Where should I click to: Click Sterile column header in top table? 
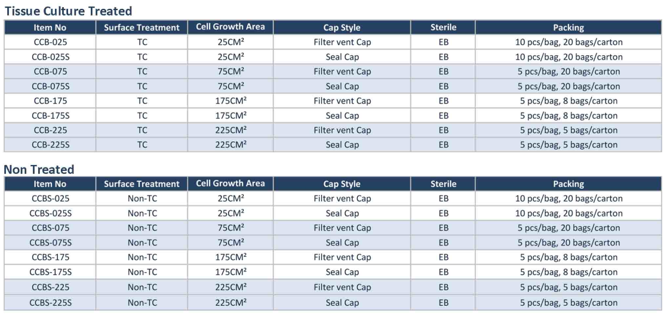tap(443, 27)
